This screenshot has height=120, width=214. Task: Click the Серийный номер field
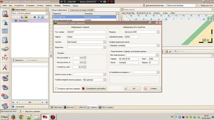click(x=131, y=37)
